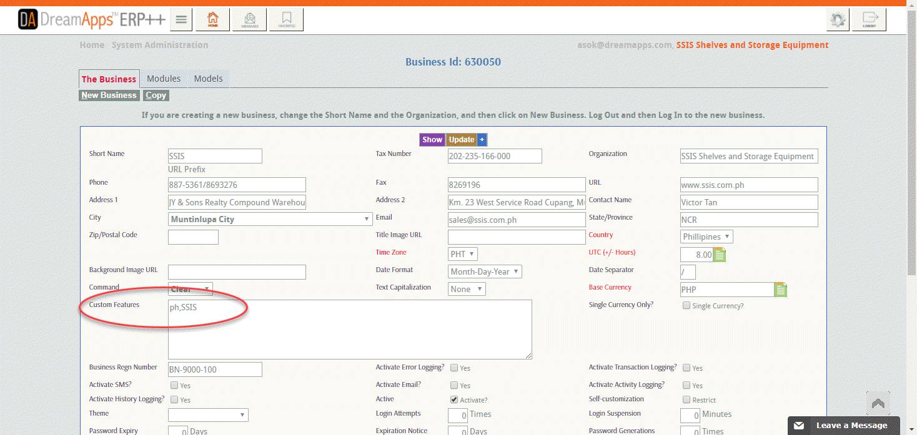This screenshot has width=917, height=435.
Task: Follow the System Administration breadcrumb link
Action: tap(160, 45)
